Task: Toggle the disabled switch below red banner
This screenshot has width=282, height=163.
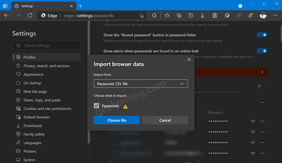Action: (262, 86)
